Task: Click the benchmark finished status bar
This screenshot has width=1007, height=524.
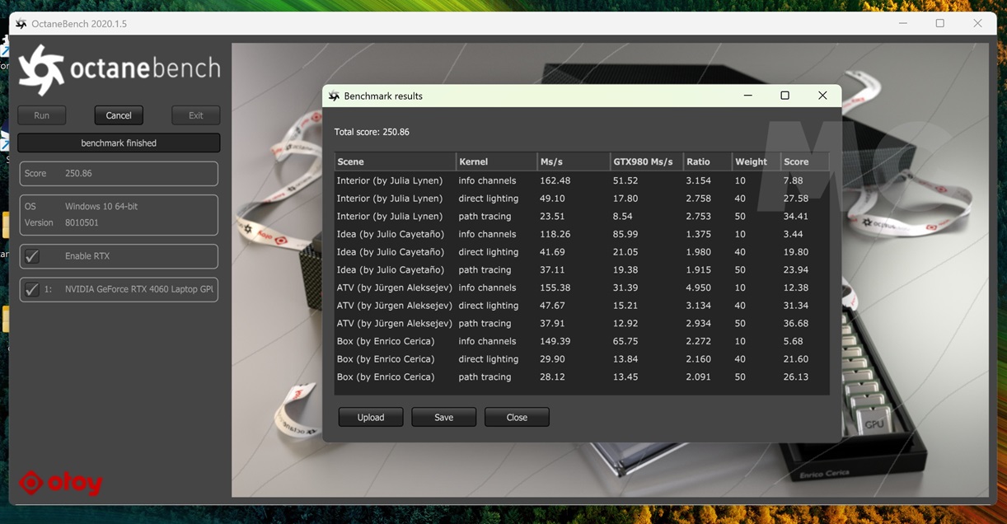Action: coord(119,143)
